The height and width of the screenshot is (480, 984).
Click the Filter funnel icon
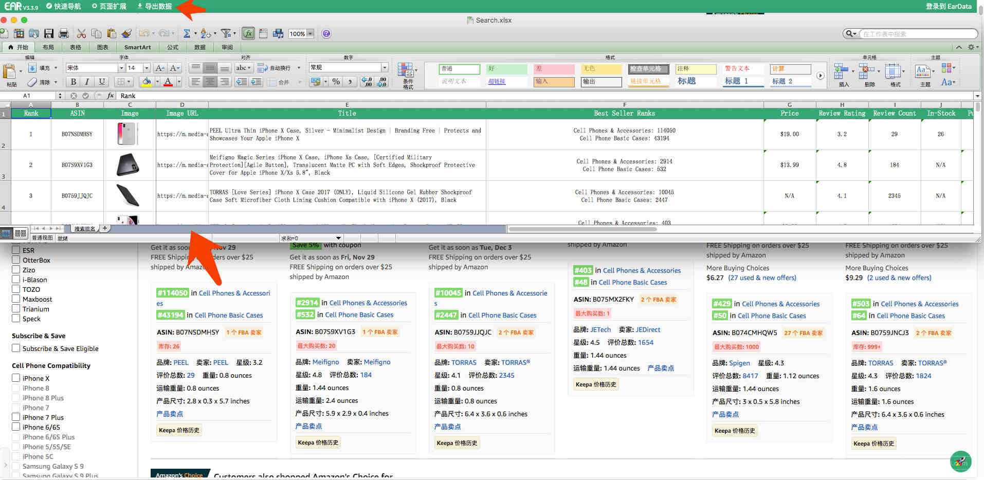[x=226, y=33]
